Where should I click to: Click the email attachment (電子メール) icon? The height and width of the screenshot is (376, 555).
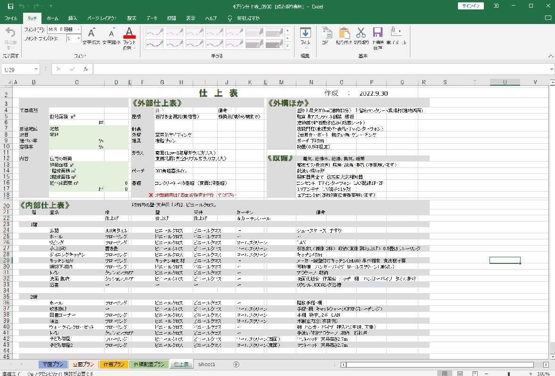(x=396, y=32)
